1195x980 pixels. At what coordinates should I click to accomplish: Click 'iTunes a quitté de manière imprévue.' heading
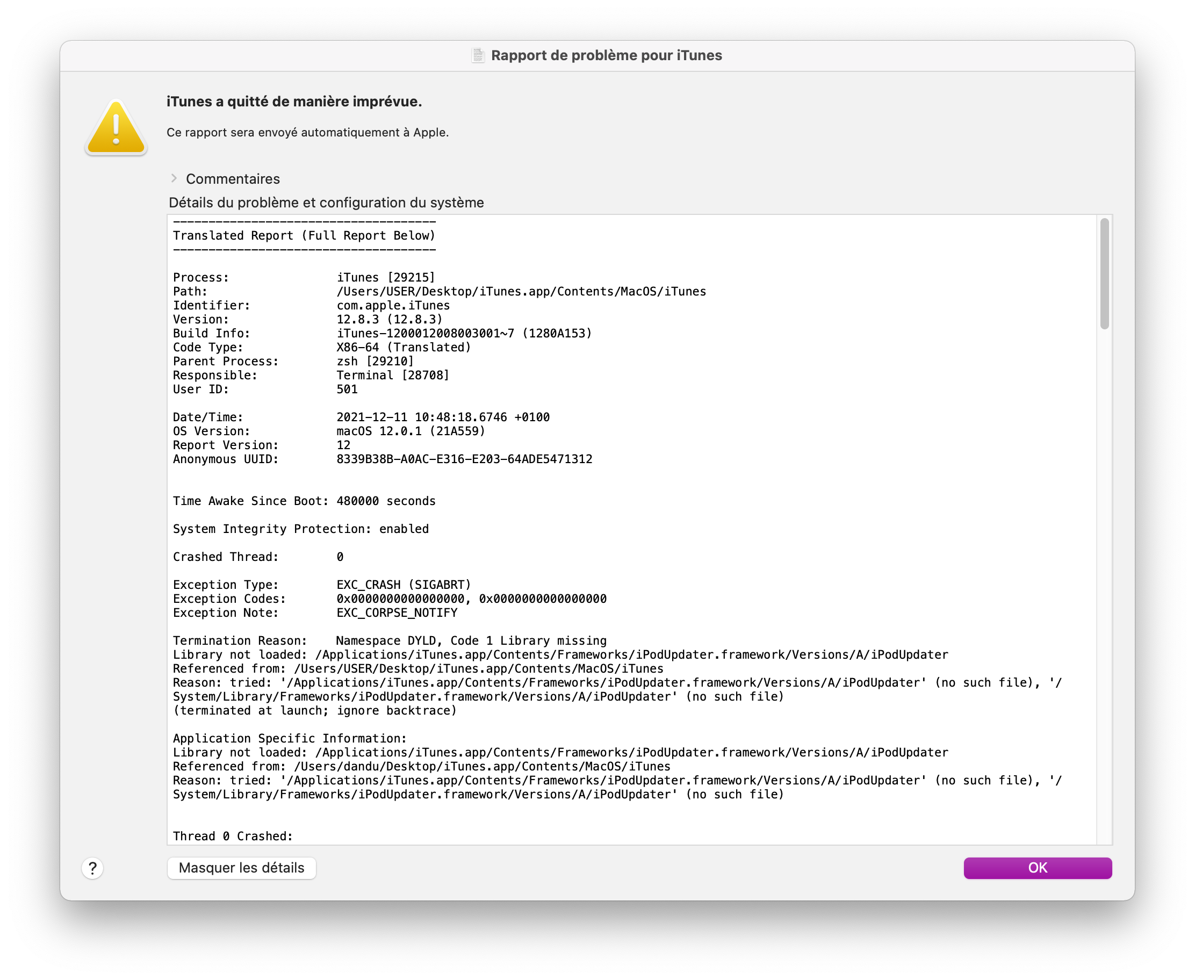click(x=294, y=102)
